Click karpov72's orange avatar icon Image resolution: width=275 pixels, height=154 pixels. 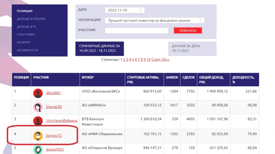click(x=37, y=136)
